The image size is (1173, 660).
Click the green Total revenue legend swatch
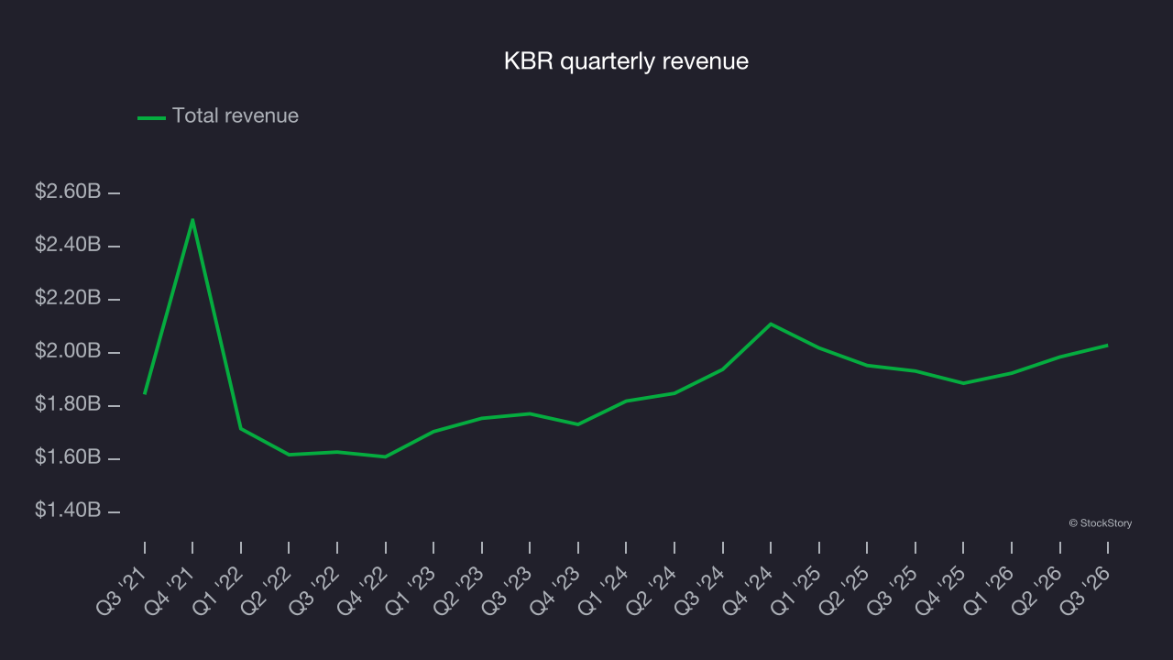coord(151,117)
